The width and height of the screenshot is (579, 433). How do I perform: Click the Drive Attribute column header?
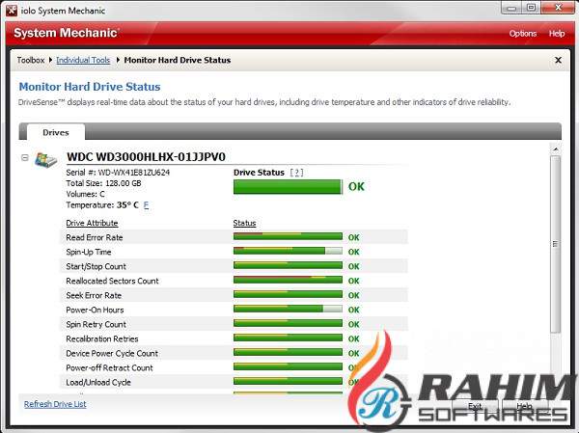[x=92, y=223]
